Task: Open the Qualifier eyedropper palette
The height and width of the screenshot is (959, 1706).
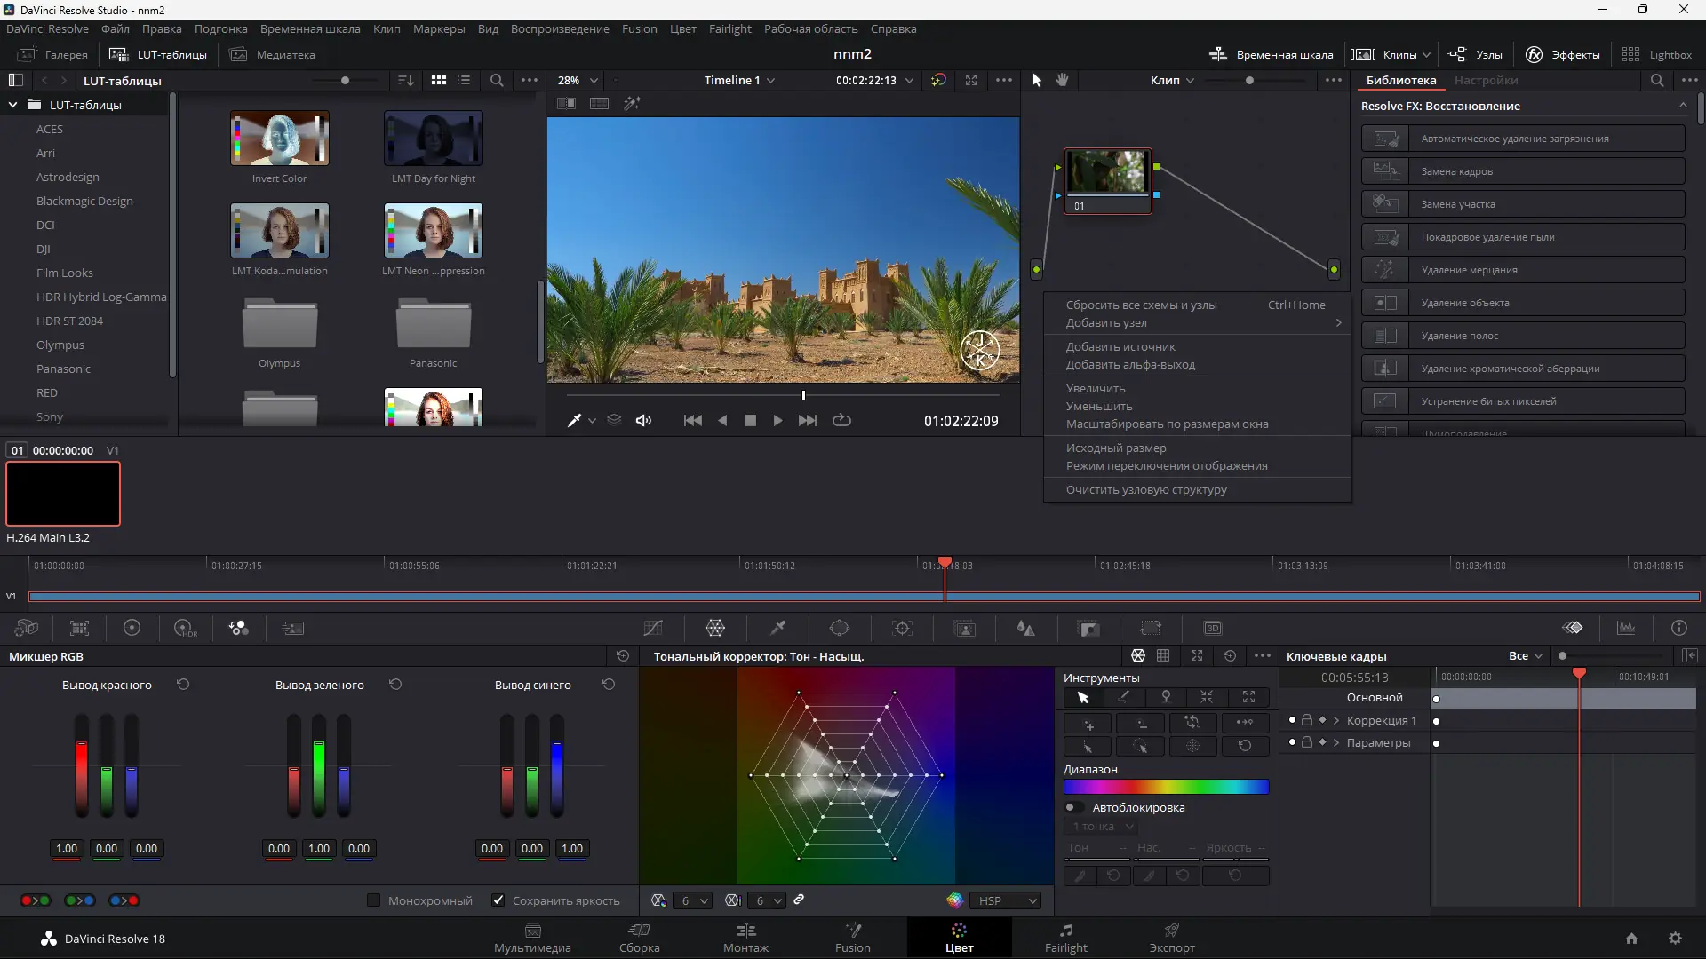Action: coord(777,629)
